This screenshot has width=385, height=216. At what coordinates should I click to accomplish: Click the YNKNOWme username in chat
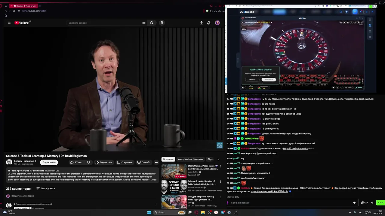(x=251, y=139)
